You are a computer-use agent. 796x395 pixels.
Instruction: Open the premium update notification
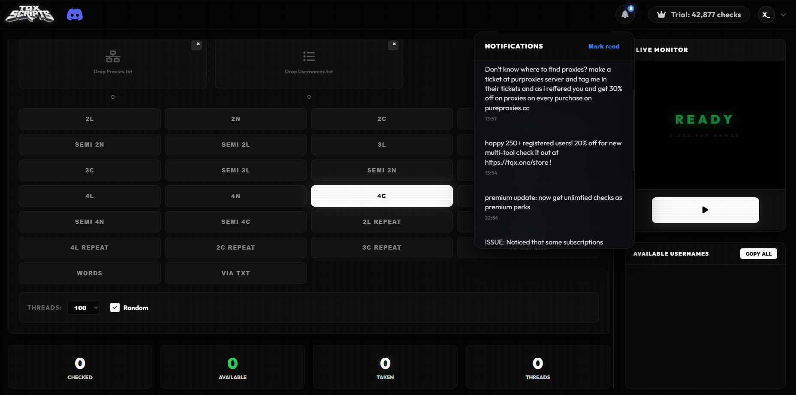pyautogui.click(x=553, y=207)
